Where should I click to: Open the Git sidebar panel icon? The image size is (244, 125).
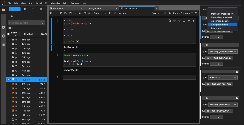pos(3,36)
